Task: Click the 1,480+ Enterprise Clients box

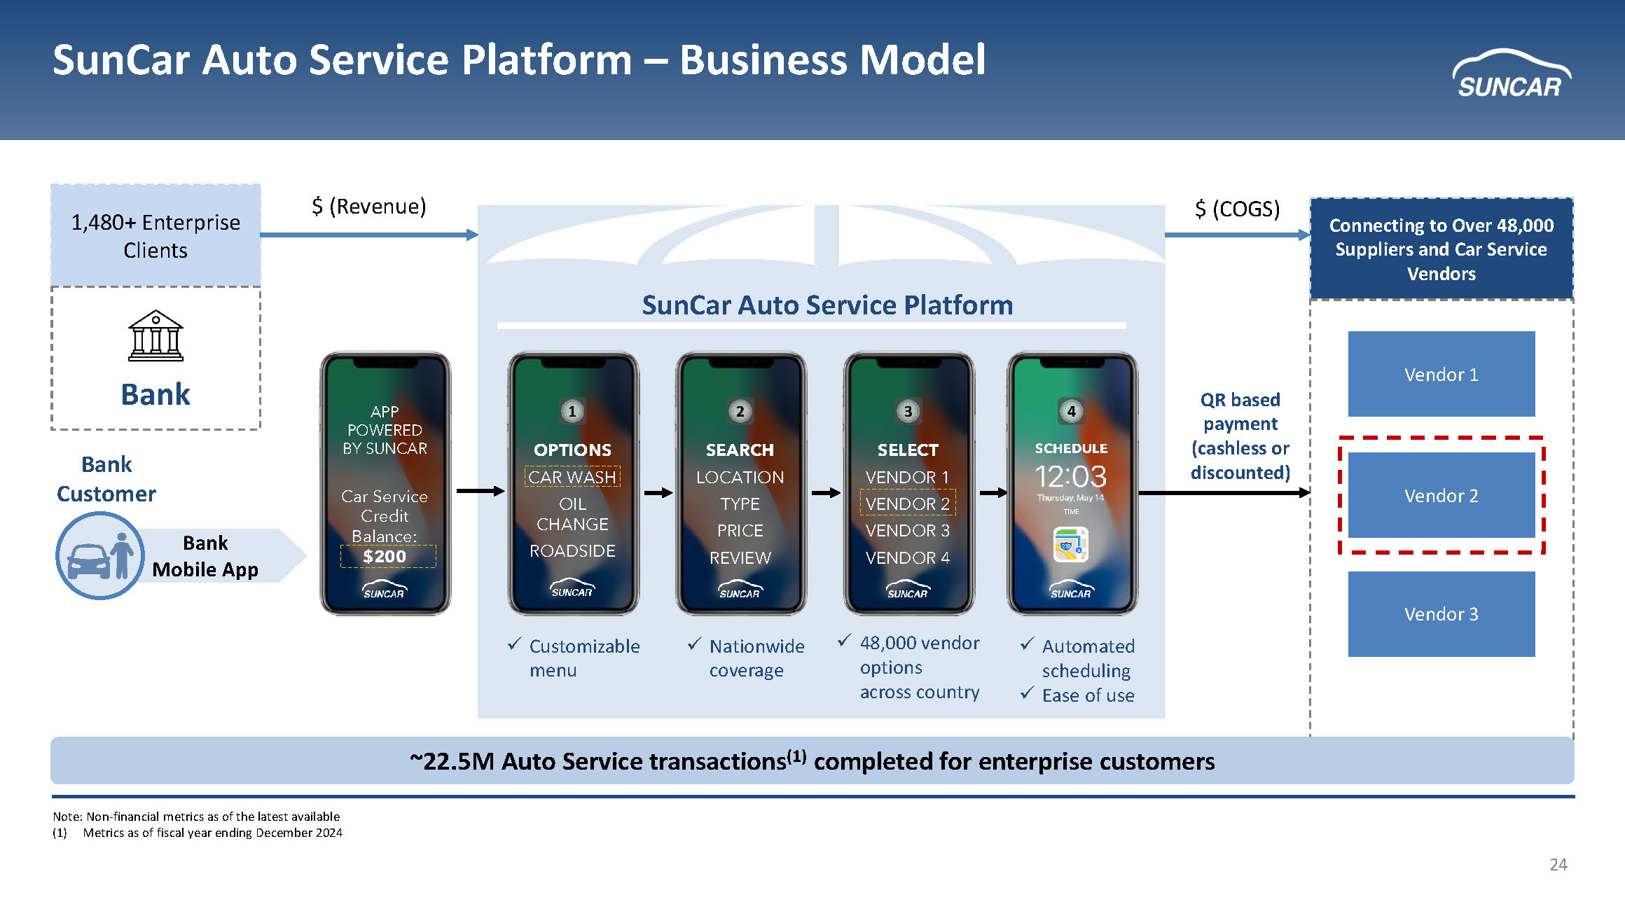Action: tap(155, 235)
